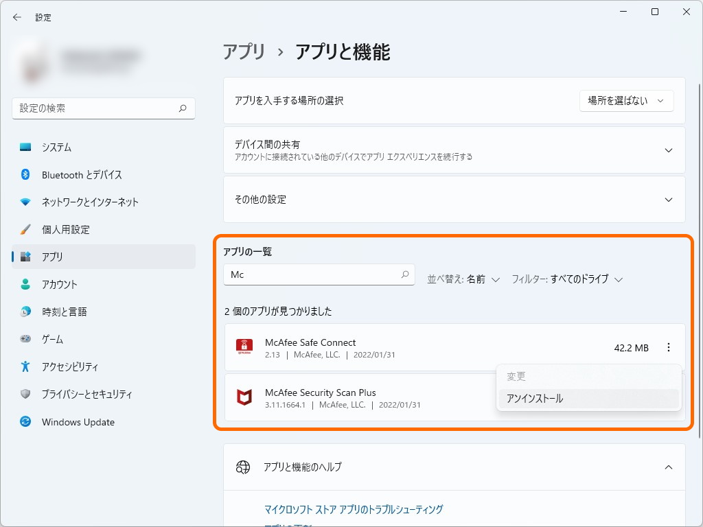This screenshot has height=527, width=703.
Task: Open the フィルター: すべてのドライブ dropdown
Action: coord(566,279)
